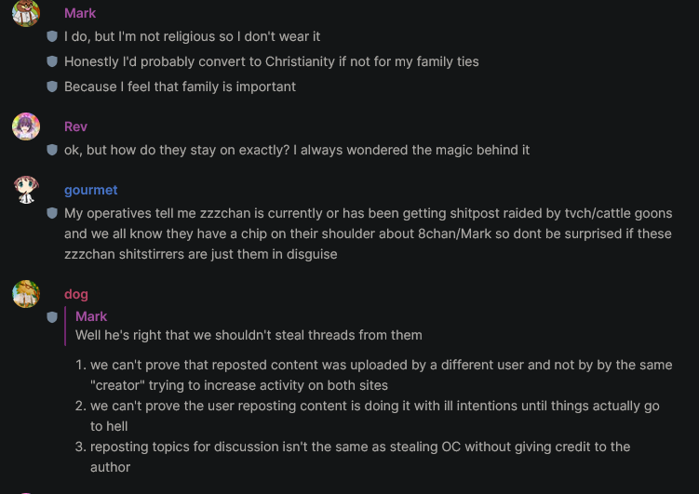
Task: Select the Rev username
Action: click(75, 127)
